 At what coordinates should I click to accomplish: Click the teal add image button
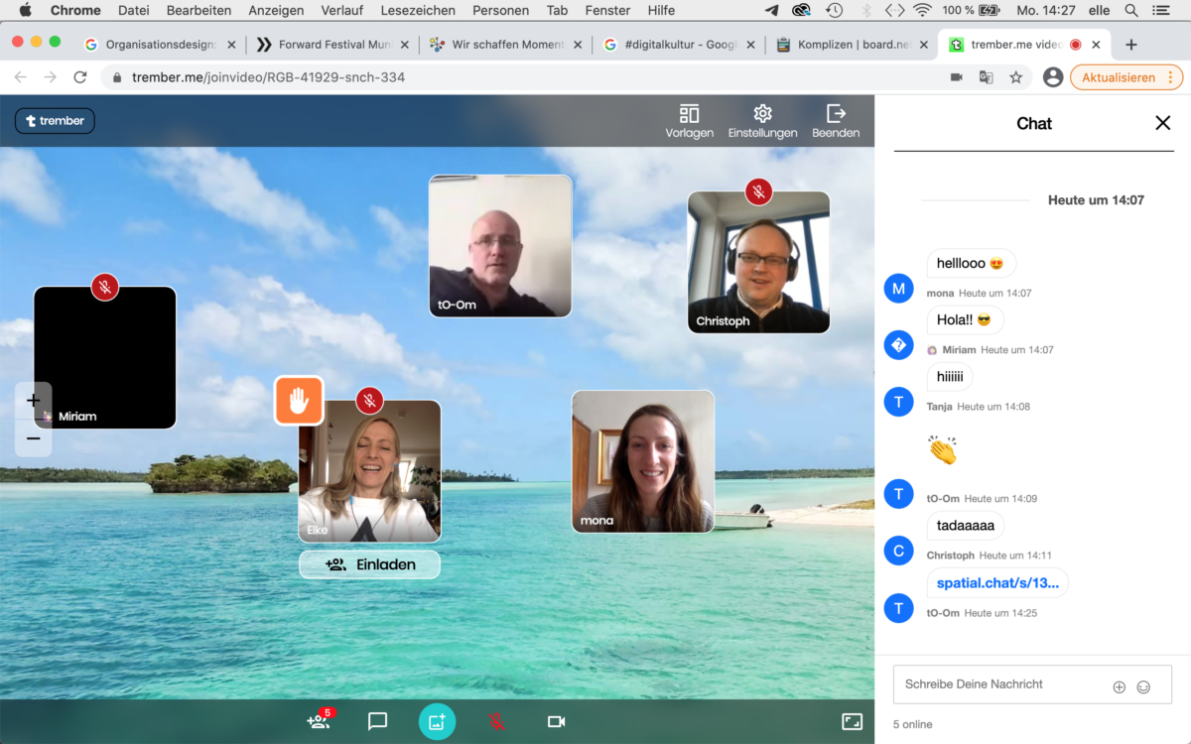(x=437, y=721)
